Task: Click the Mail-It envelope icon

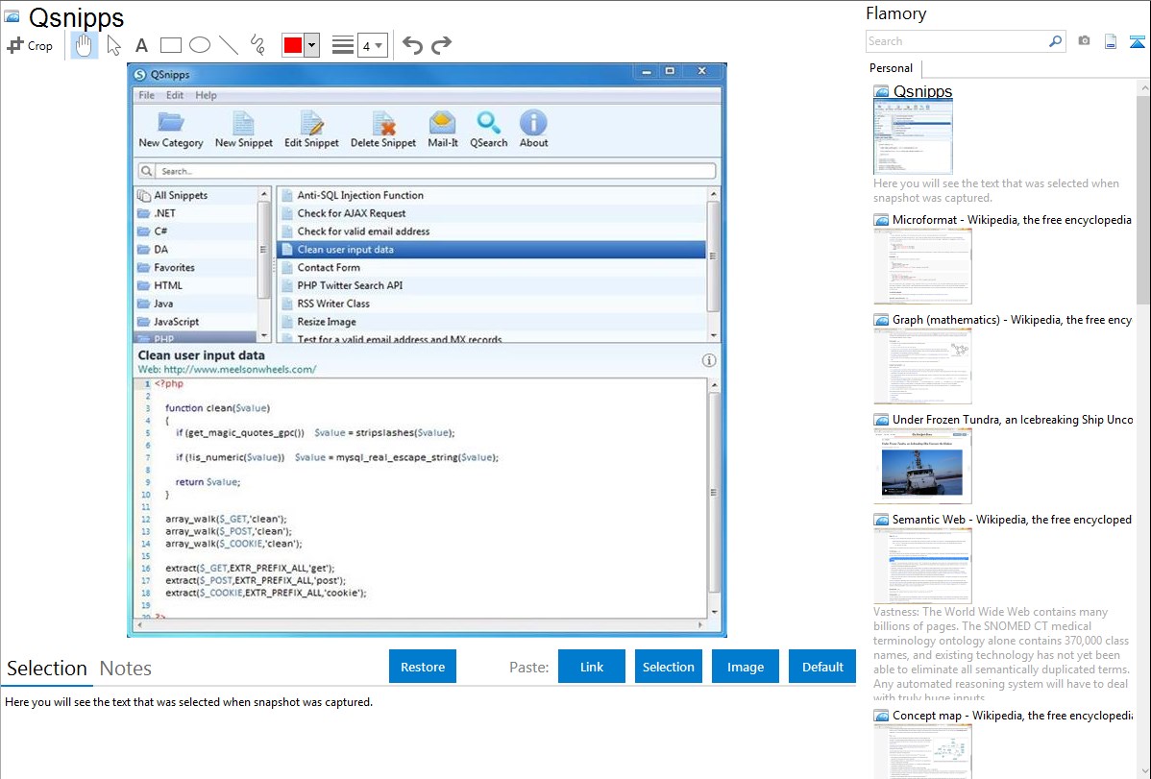Action: [443, 123]
